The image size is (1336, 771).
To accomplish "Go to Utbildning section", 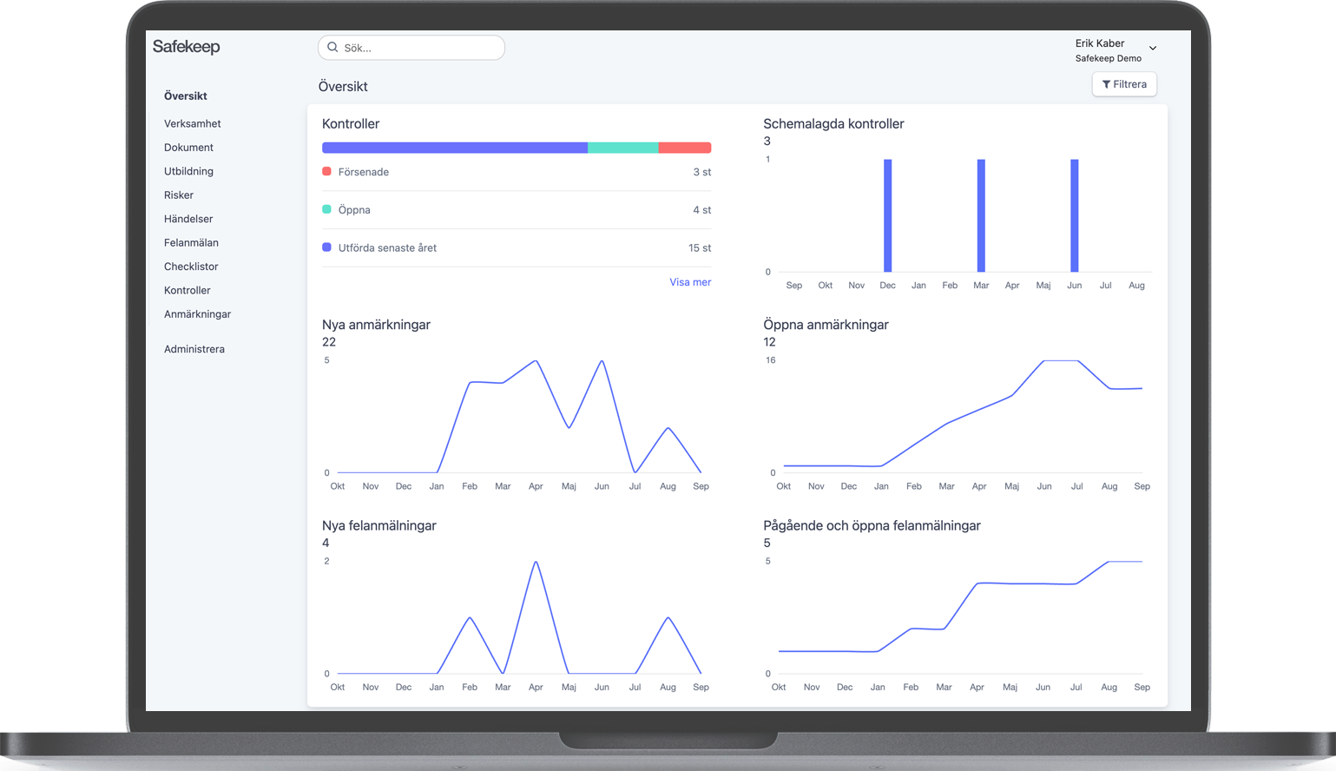I will 188,172.
